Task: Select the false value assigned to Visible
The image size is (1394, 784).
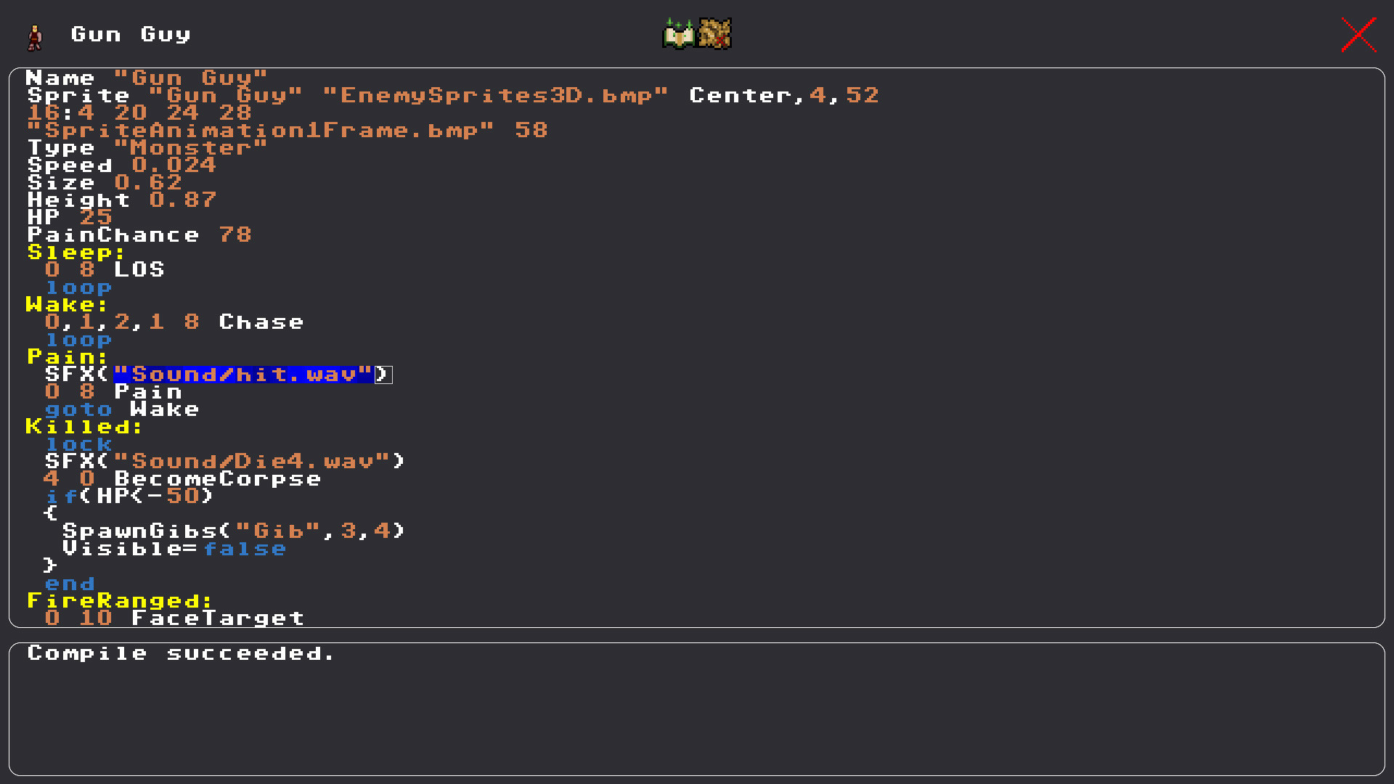Action: 245,549
